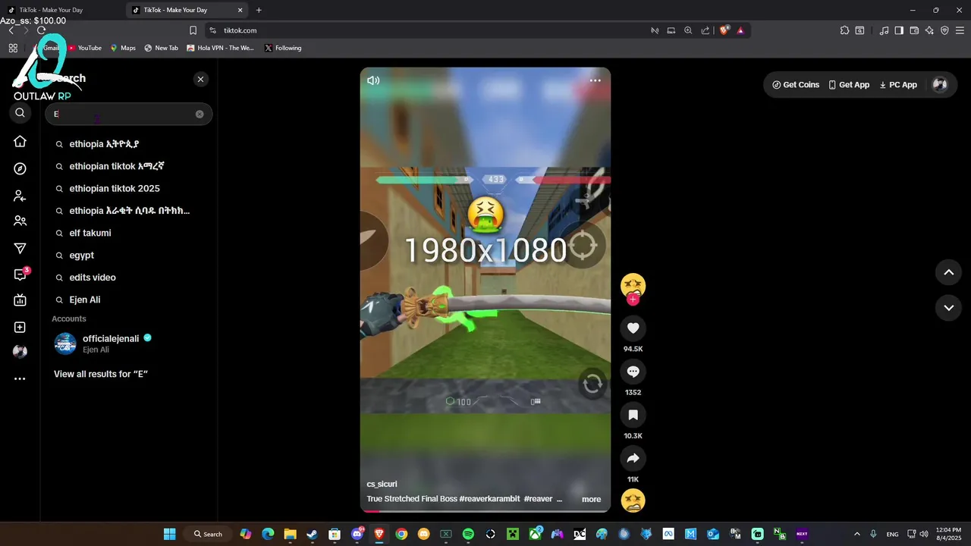Click the Upload plus icon in sidebar
The image size is (971, 546).
click(x=20, y=328)
